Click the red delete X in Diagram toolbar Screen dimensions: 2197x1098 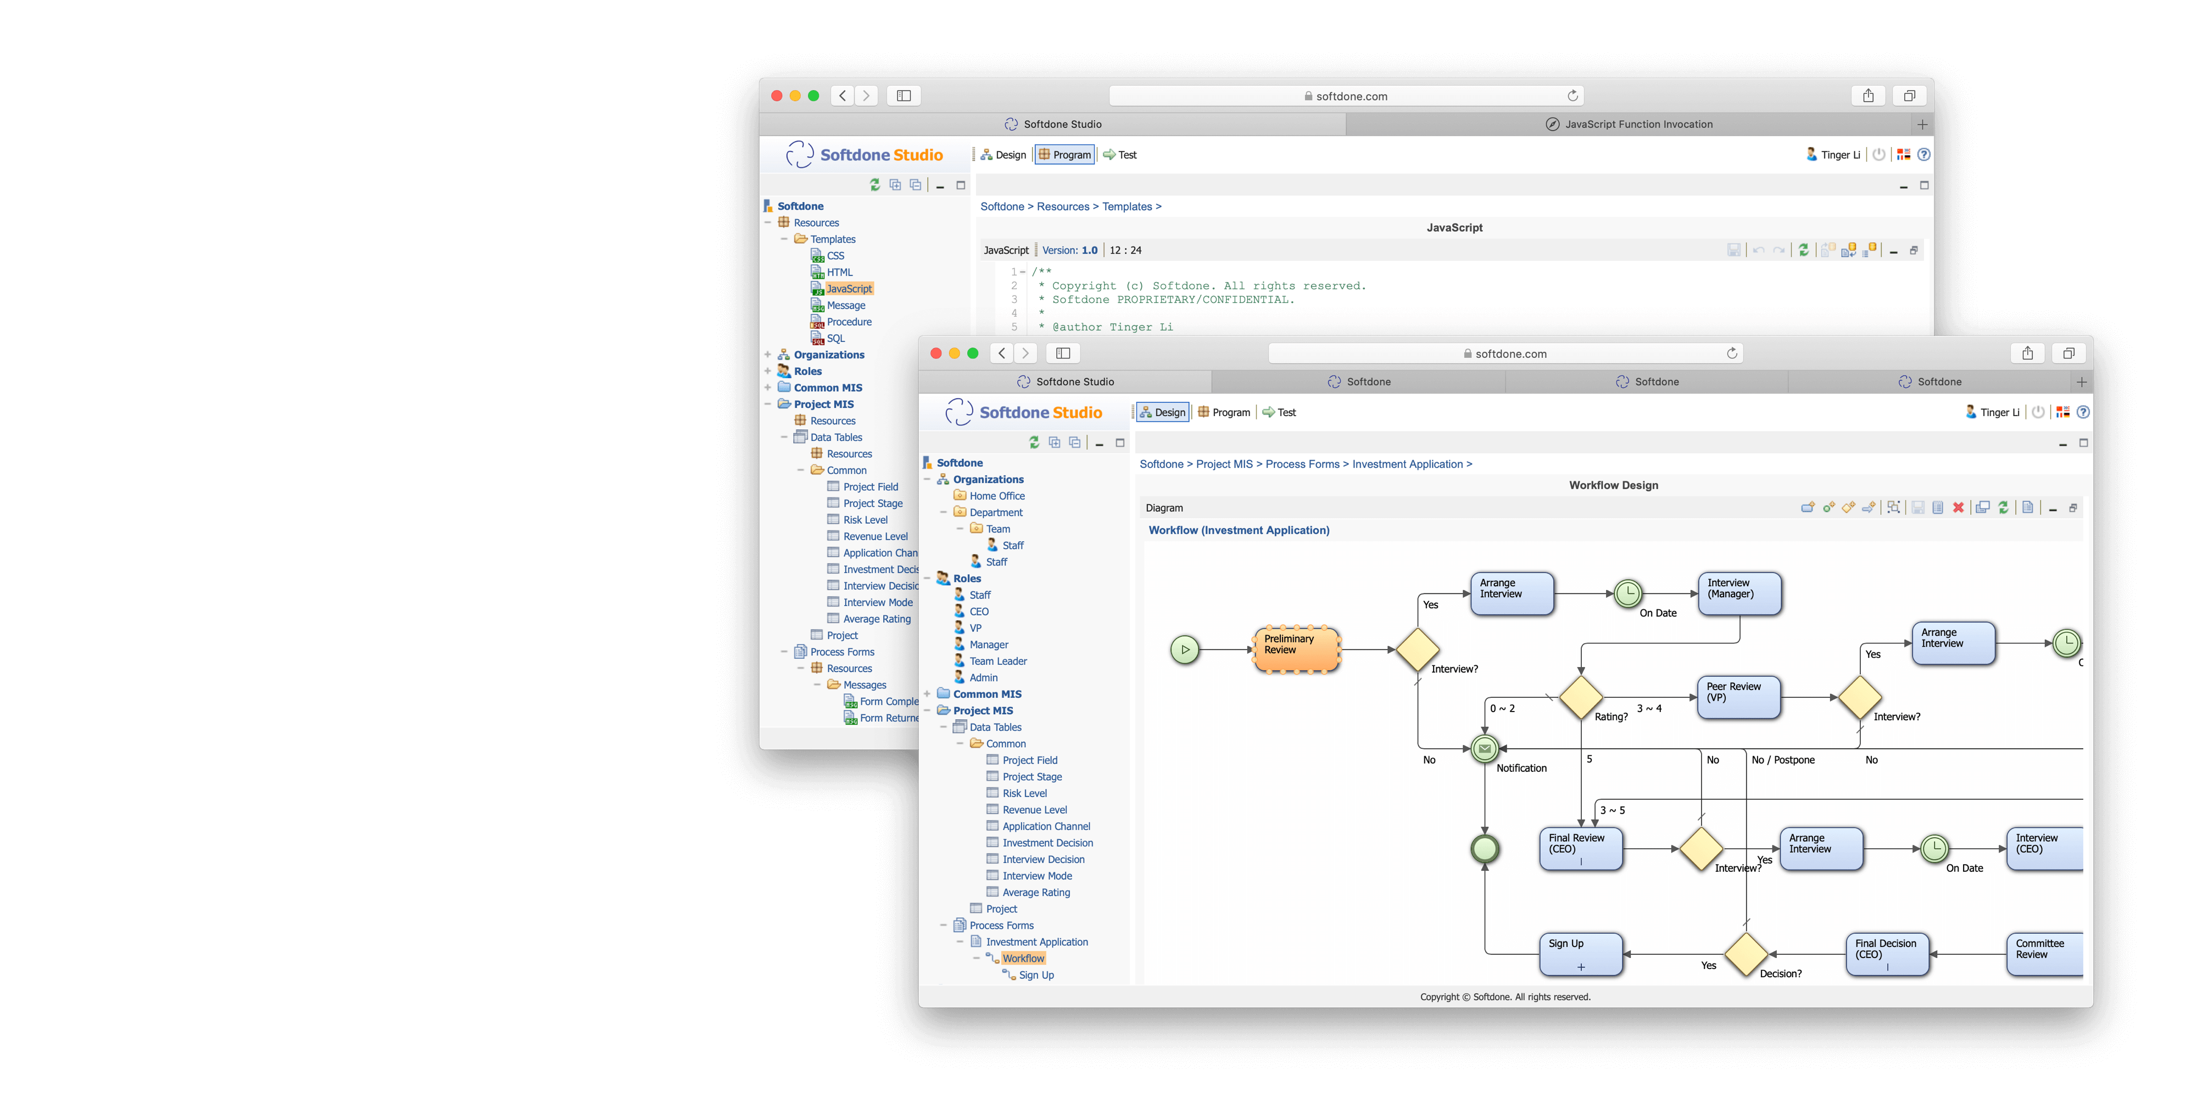(x=1958, y=508)
